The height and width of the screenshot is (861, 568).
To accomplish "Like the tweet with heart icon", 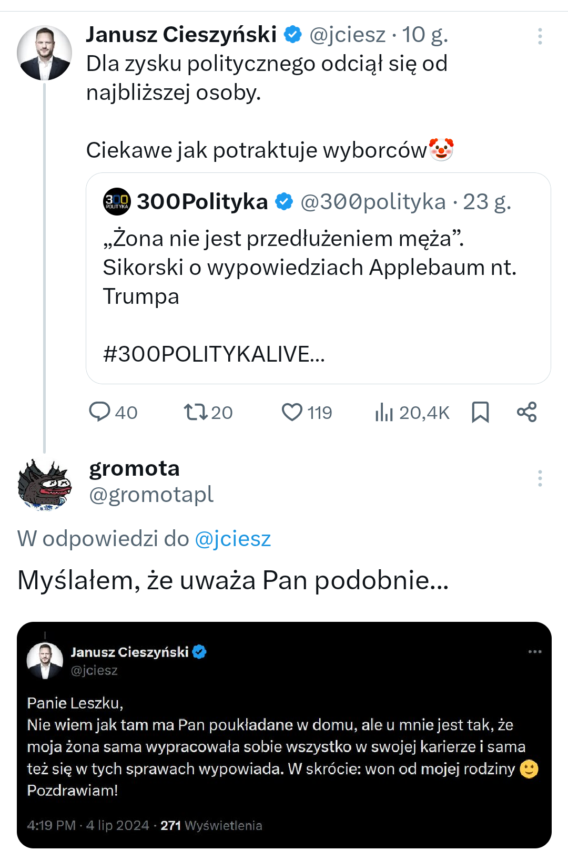I will (x=292, y=412).
